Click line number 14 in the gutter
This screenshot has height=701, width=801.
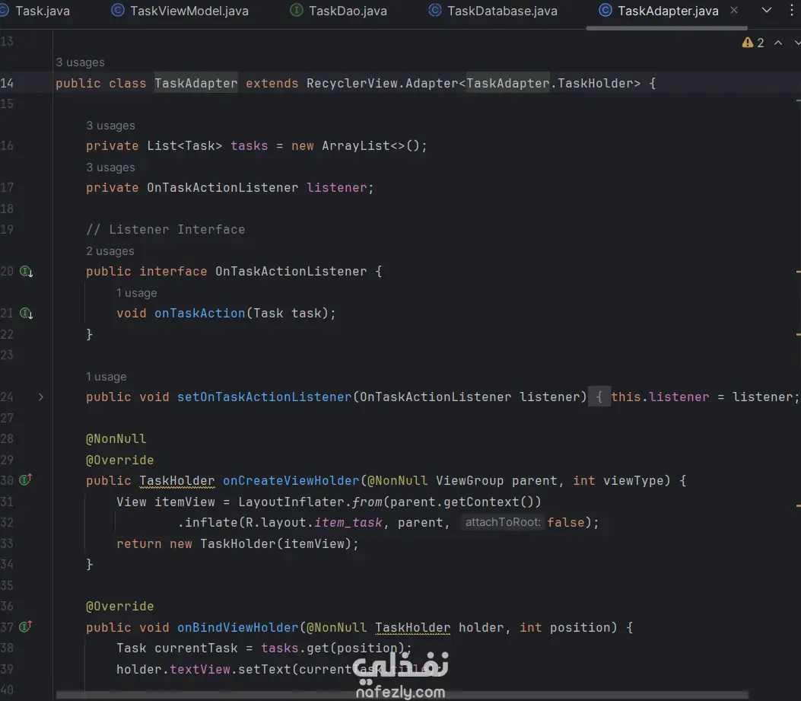tap(7, 83)
